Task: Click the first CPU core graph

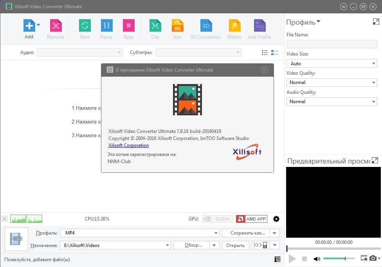Action: click(18, 219)
